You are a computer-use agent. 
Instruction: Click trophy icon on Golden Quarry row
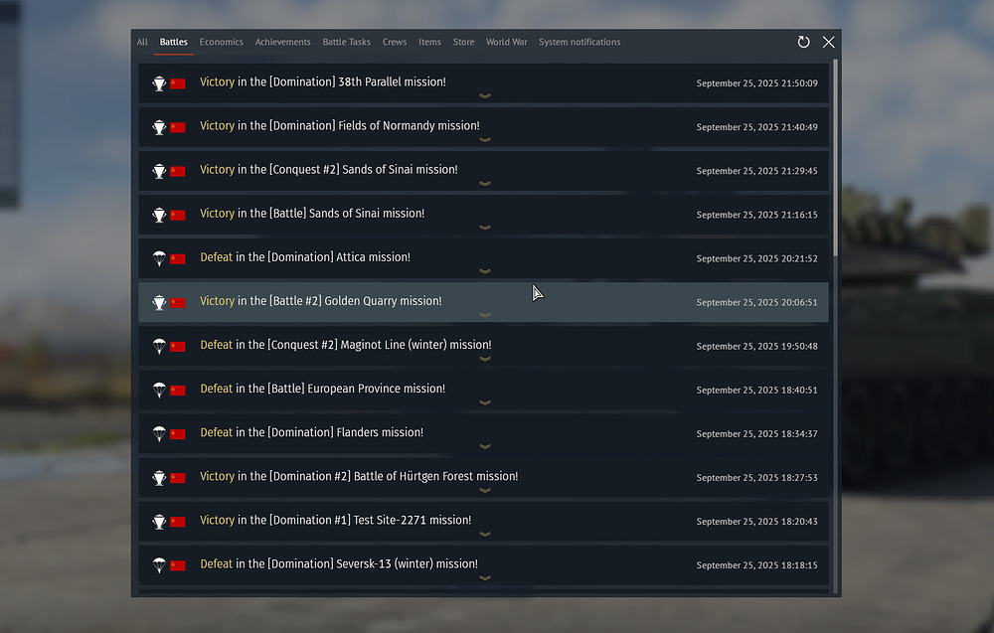159,302
